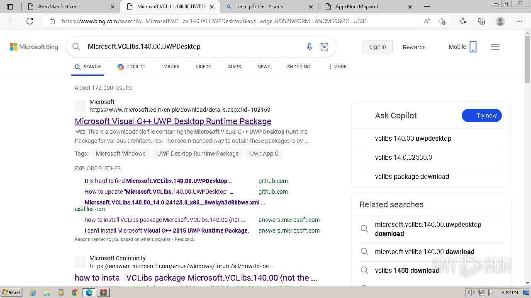Screen dimensions: 531x298
Task: Add page to favorites star icon
Action: pyautogui.click(x=442, y=21)
